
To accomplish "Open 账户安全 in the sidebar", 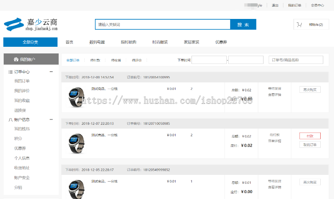I will [x=22, y=178].
